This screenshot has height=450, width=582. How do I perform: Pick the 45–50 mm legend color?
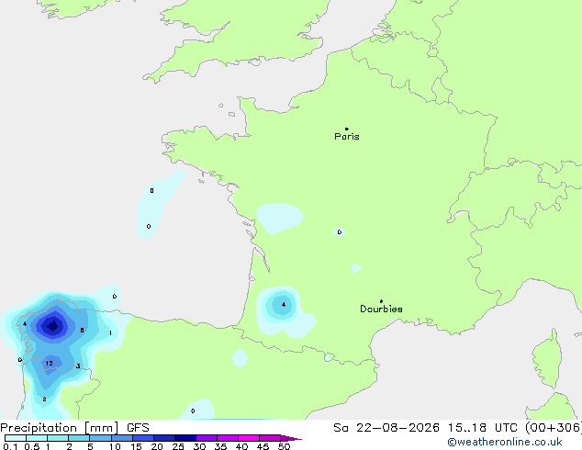270,438
